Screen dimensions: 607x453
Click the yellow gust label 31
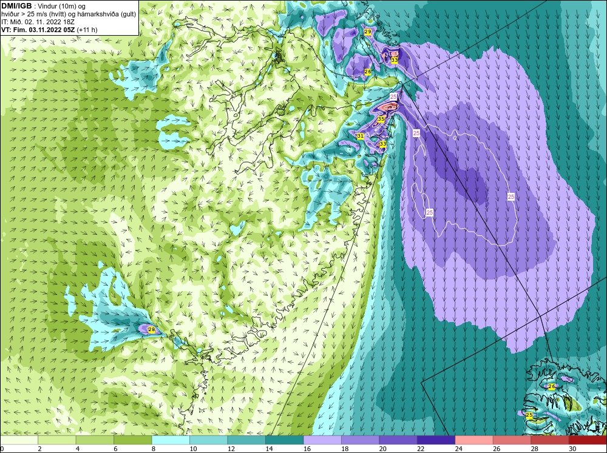click(361, 136)
